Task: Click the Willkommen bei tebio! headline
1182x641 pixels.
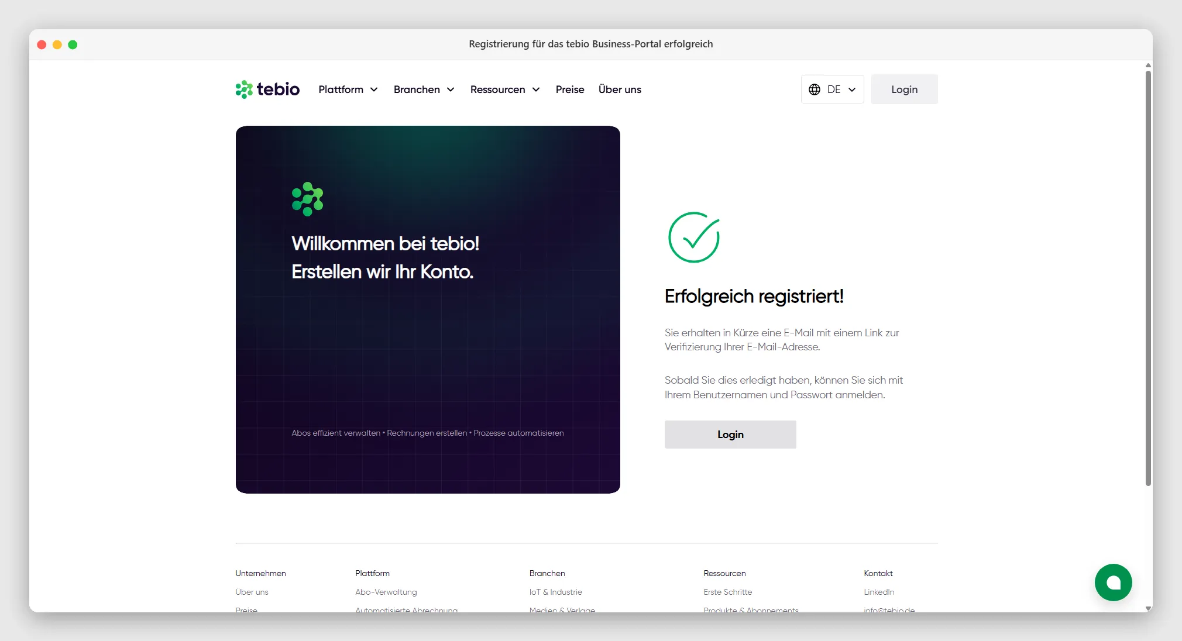Action: point(385,243)
